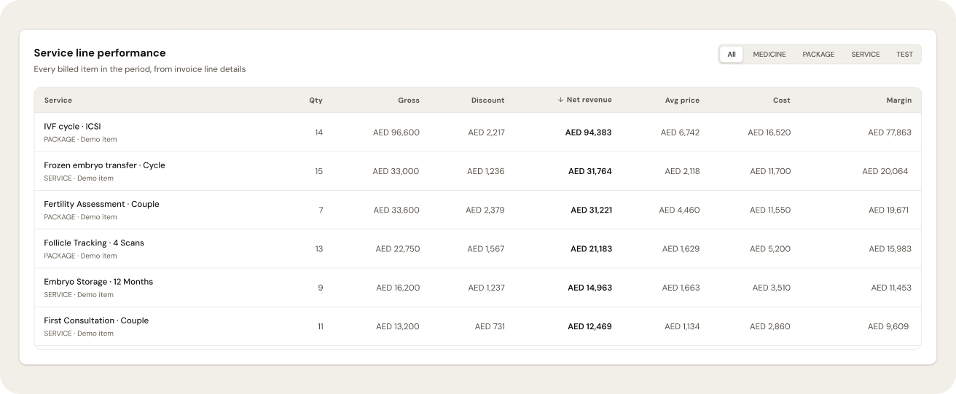Click cost value AED 16,520
This screenshot has height=394, width=956.
pos(769,133)
